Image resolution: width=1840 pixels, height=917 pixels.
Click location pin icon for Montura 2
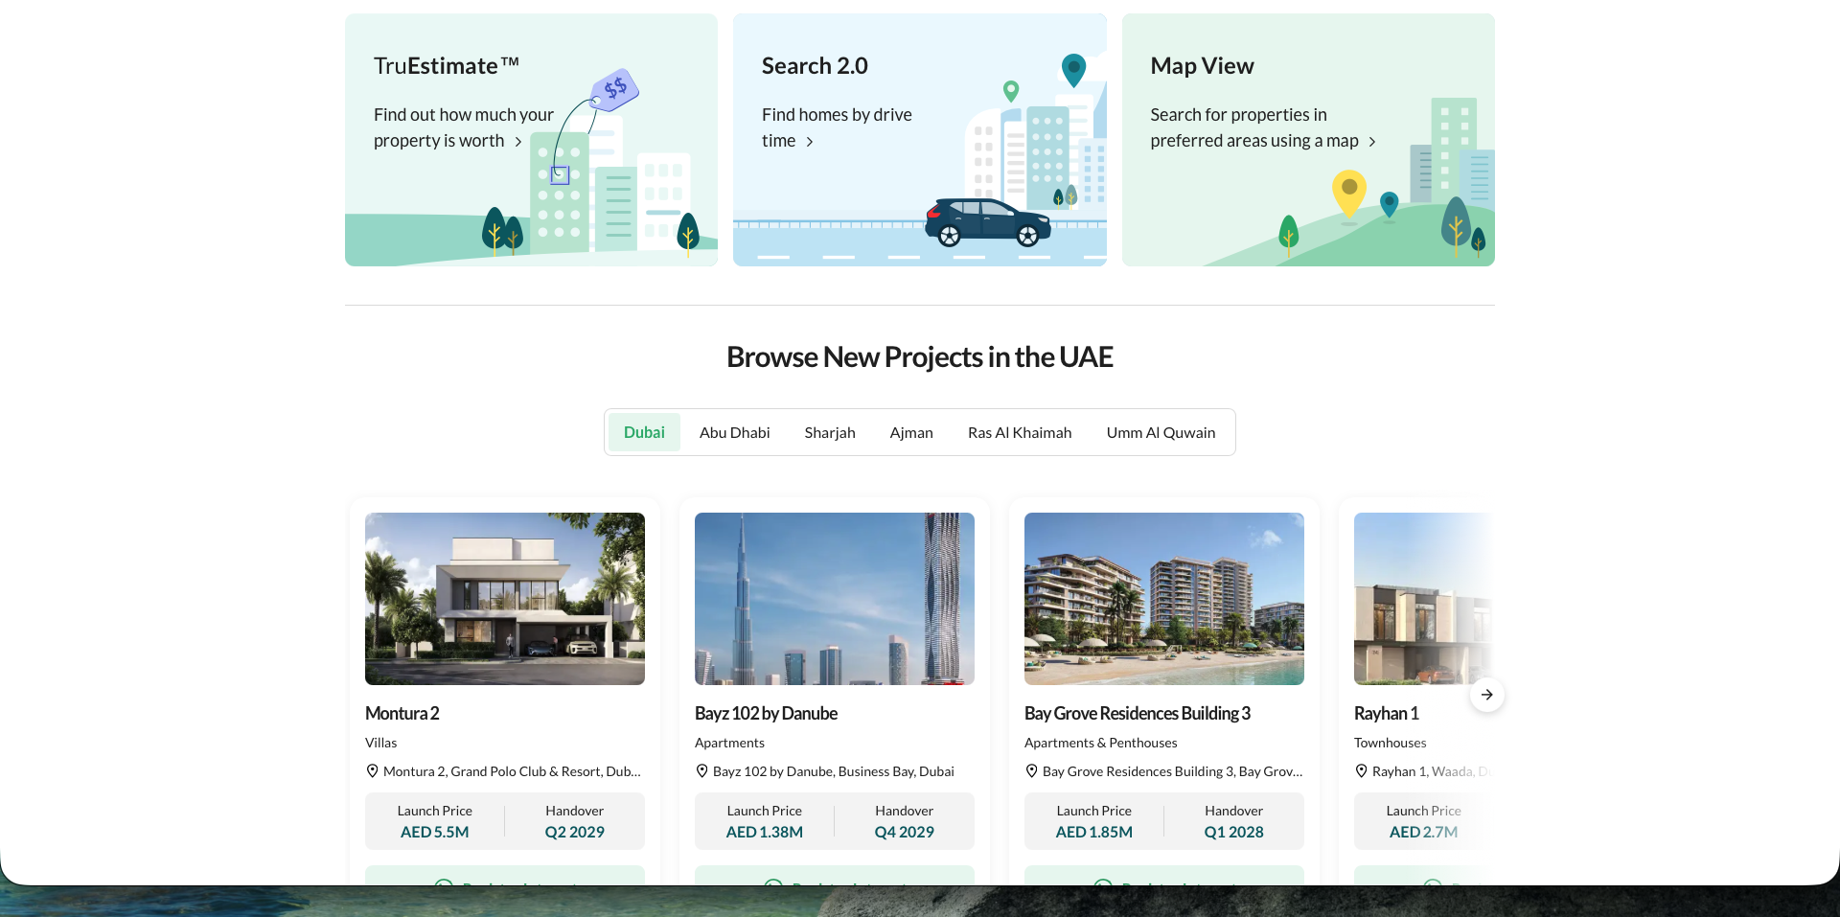pyautogui.click(x=372, y=771)
